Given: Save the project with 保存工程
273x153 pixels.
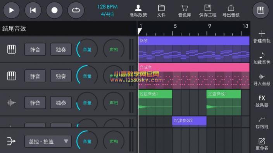Looking at the screenshot, I should pos(208,11).
